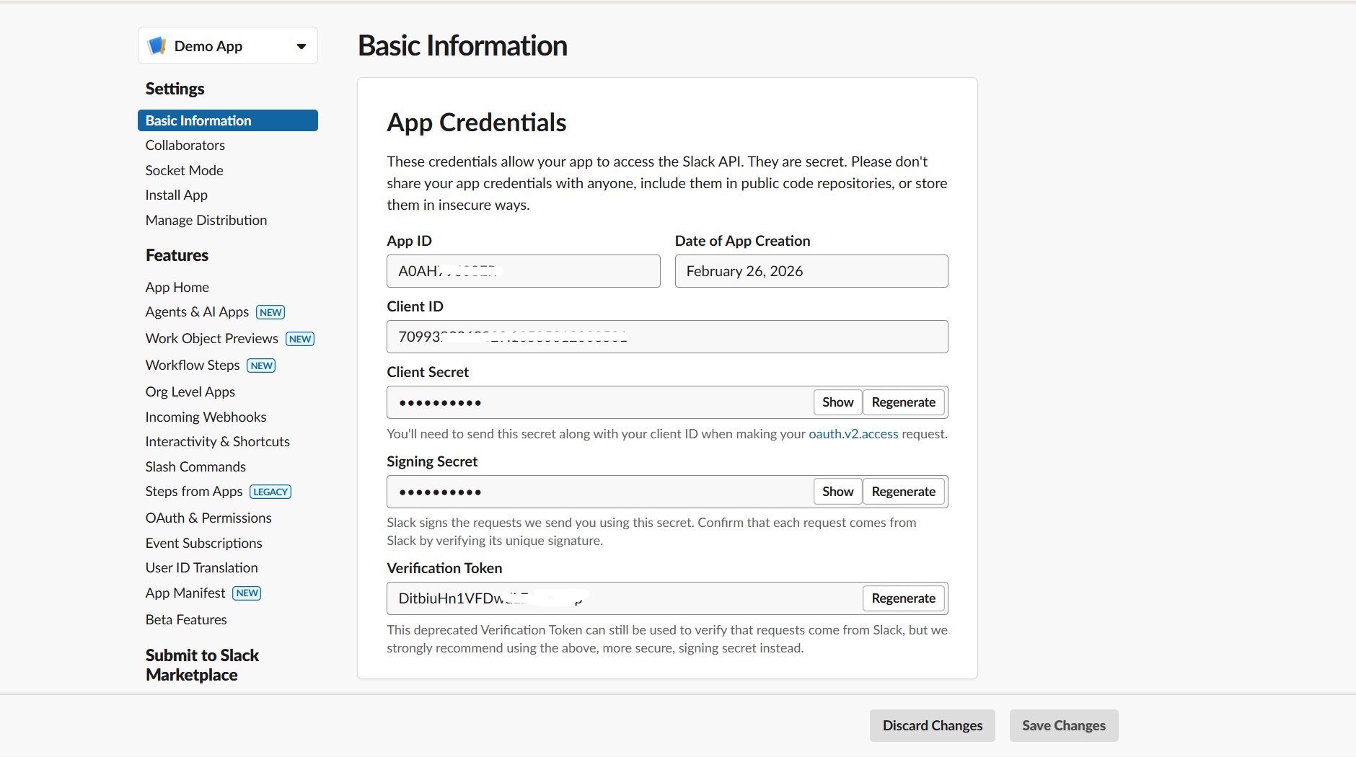The image size is (1356, 757).
Task: Click inside the App ID input field
Action: [523, 271]
